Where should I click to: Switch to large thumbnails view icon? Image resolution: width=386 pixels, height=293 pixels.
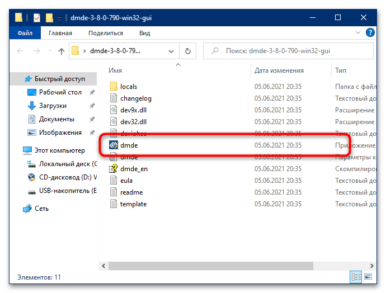pyautogui.click(x=368, y=277)
